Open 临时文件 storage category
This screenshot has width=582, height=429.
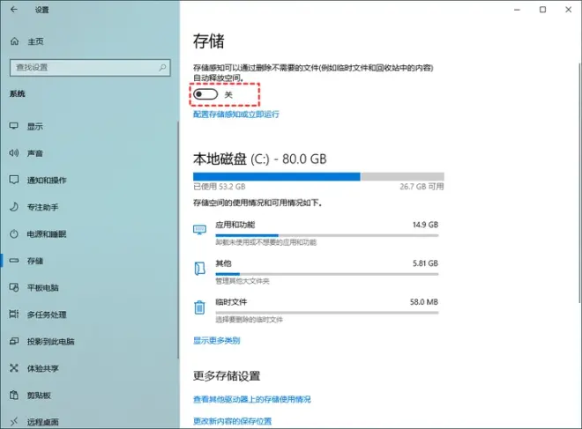[x=316, y=310]
